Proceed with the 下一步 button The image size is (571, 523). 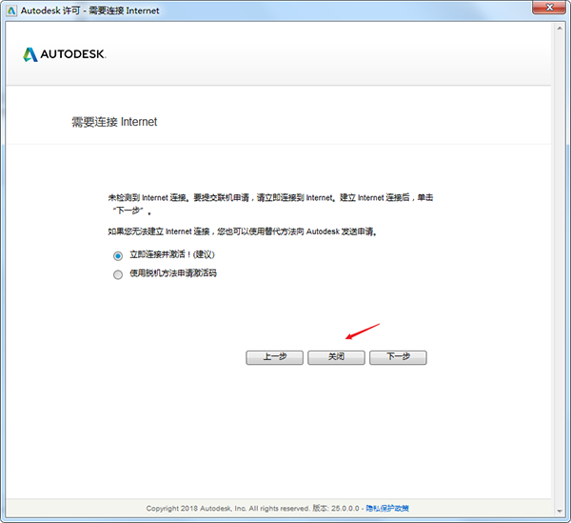coord(398,357)
